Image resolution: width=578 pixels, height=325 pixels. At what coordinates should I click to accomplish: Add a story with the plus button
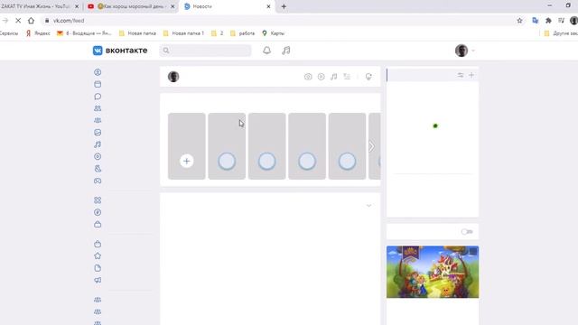pyautogui.click(x=187, y=161)
